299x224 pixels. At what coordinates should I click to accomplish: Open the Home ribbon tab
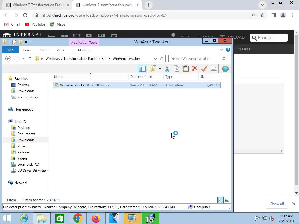click(x=27, y=50)
